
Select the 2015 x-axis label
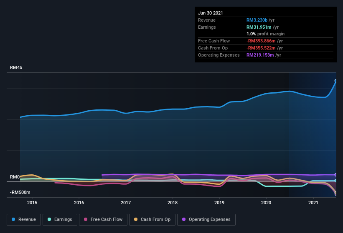pyautogui.click(x=32, y=203)
